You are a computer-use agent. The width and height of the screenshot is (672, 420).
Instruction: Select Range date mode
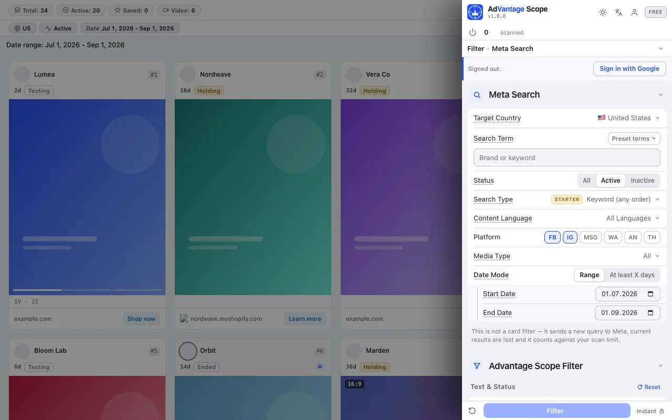click(x=589, y=275)
